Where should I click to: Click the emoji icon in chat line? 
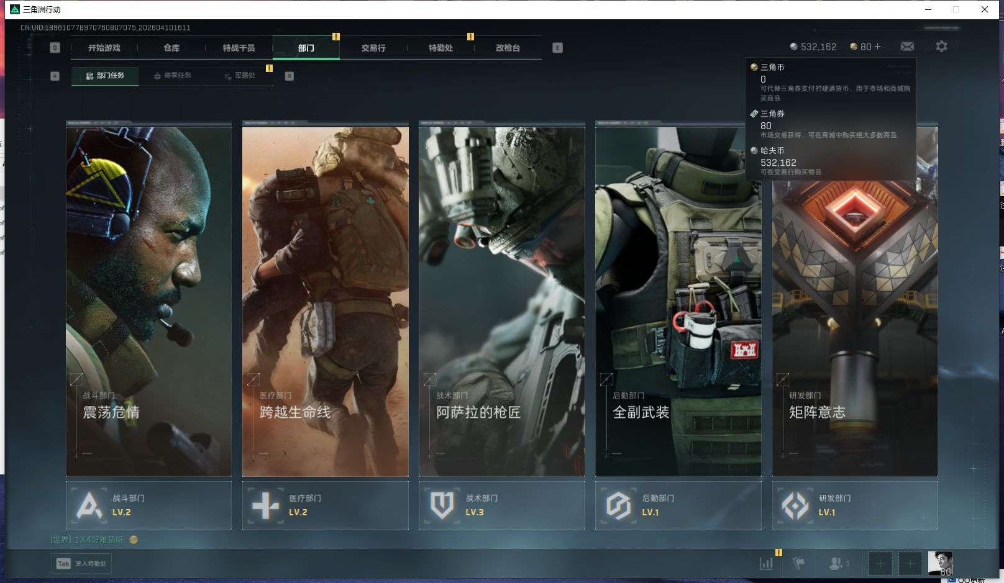click(134, 540)
